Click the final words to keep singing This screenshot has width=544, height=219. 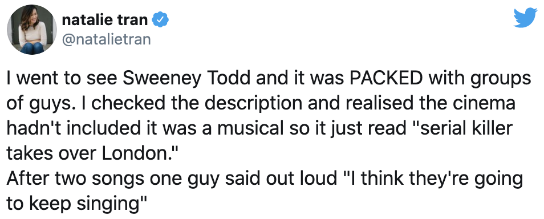(73, 203)
